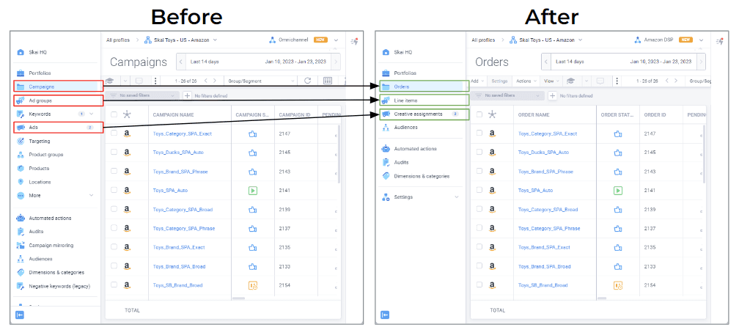Click the plus icon to add filter in Orders view
Screen dimensions: 739x330
pos(552,95)
